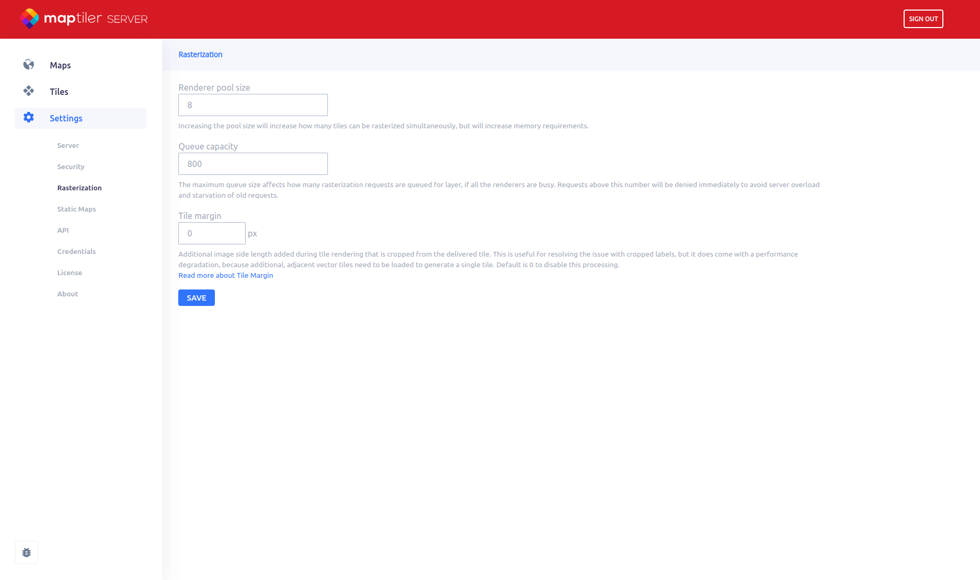The height and width of the screenshot is (580, 980).
Task: Follow Read more about Tile Margin link
Action: pyautogui.click(x=226, y=275)
